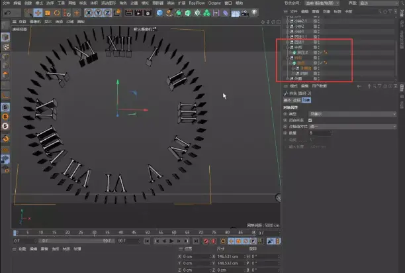
Task: Open the interface dropdown in top right
Action: [379, 3]
